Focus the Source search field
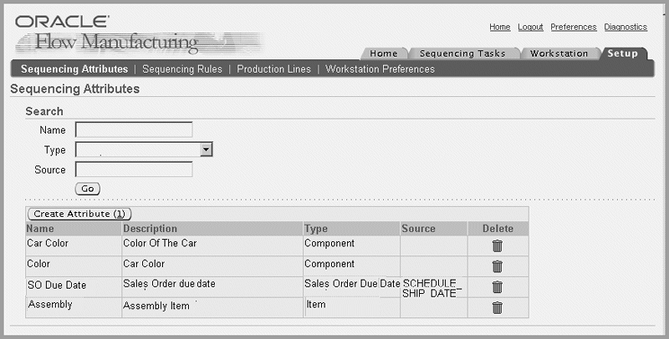669x339 pixels. click(x=134, y=169)
